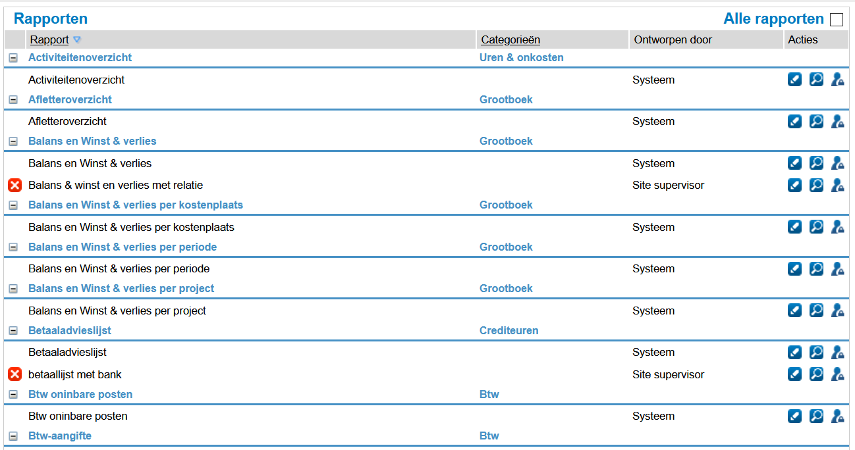This screenshot has height=450, width=855.
Task: Click edit icon for Activiteitenoverzicht report
Action: [794, 80]
